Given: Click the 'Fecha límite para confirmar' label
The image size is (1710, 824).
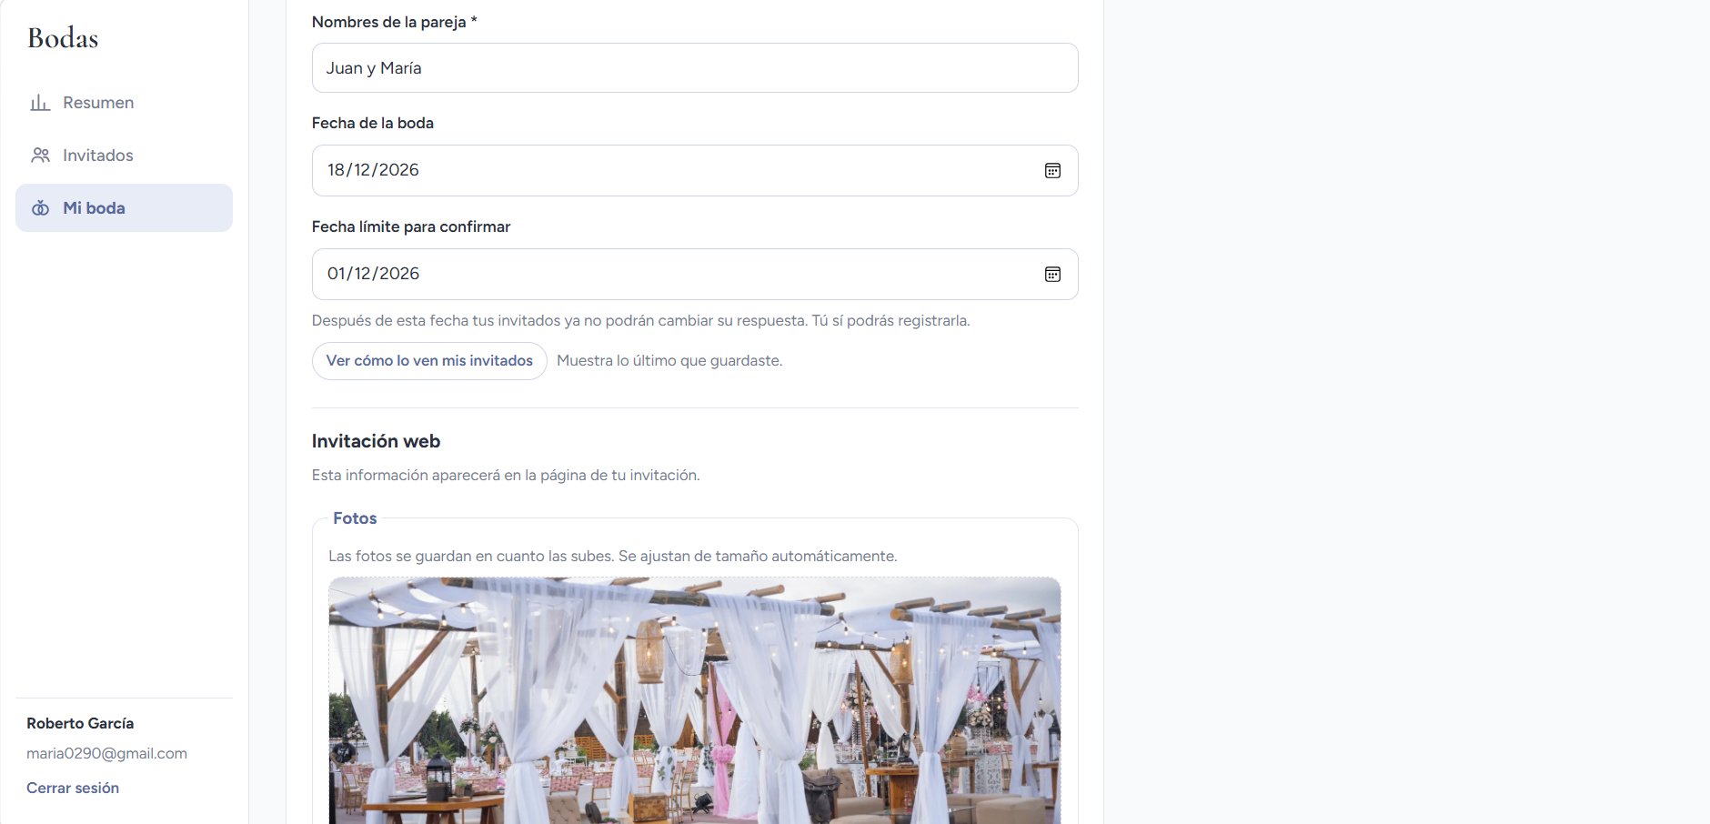Looking at the screenshot, I should coord(411,226).
